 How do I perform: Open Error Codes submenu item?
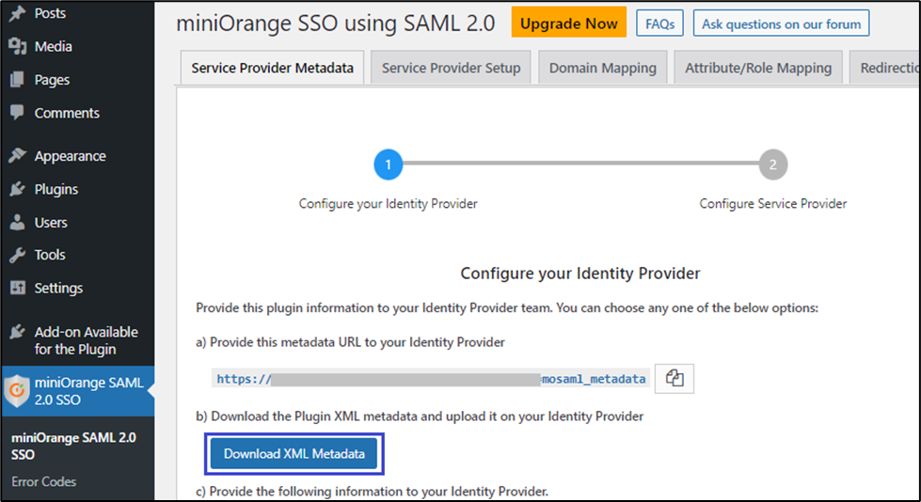point(44,481)
